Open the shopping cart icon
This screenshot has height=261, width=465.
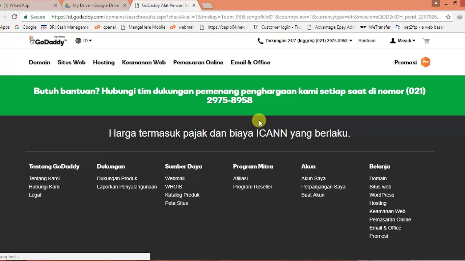pyautogui.click(x=426, y=41)
